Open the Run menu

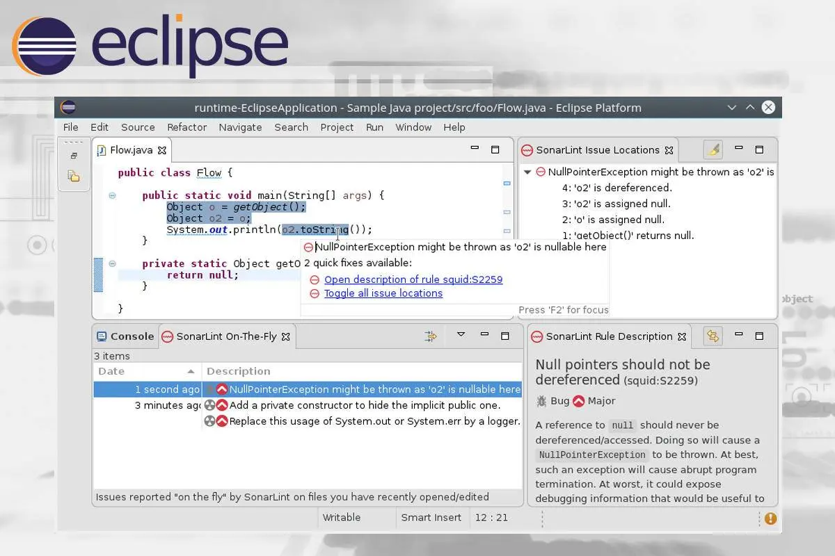pyautogui.click(x=375, y=127)
